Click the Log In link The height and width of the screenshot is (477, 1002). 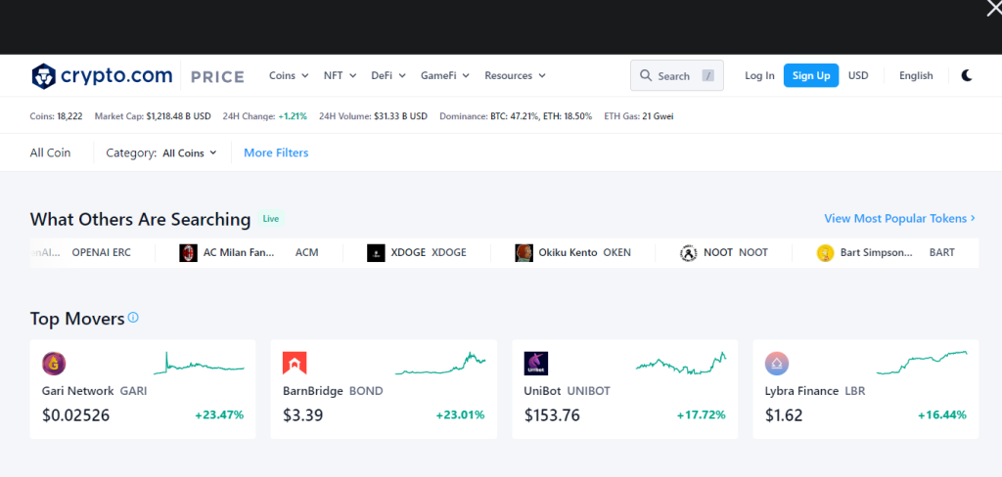pyautogui.click(x=759, y=75)
